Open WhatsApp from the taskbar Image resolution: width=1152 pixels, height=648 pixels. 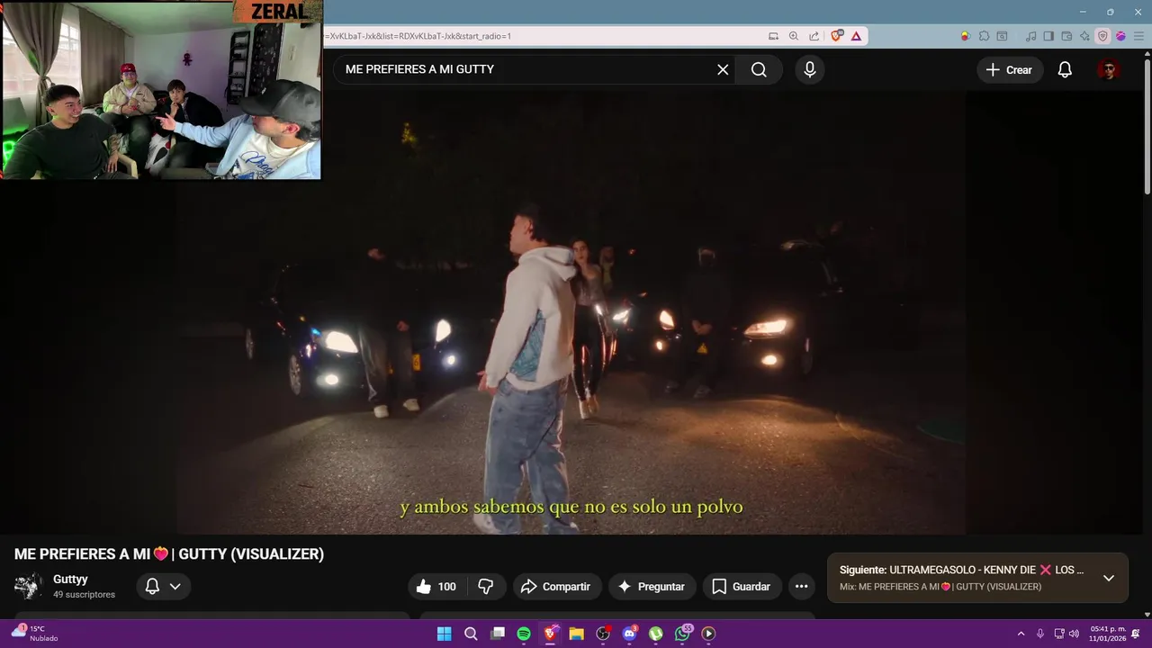click(682, 634)
